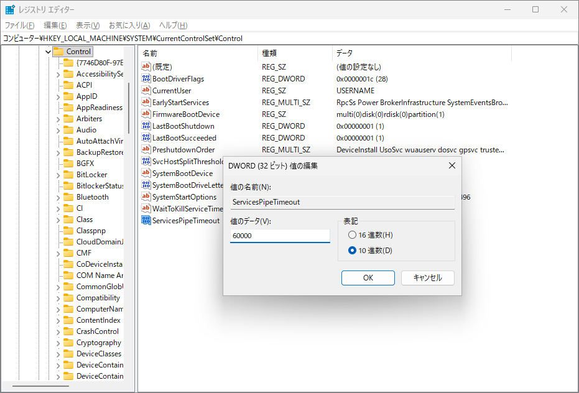Screen dimensions: 579x393
Task: Close the DWORD edit dialog
Action: pos(452,165)
